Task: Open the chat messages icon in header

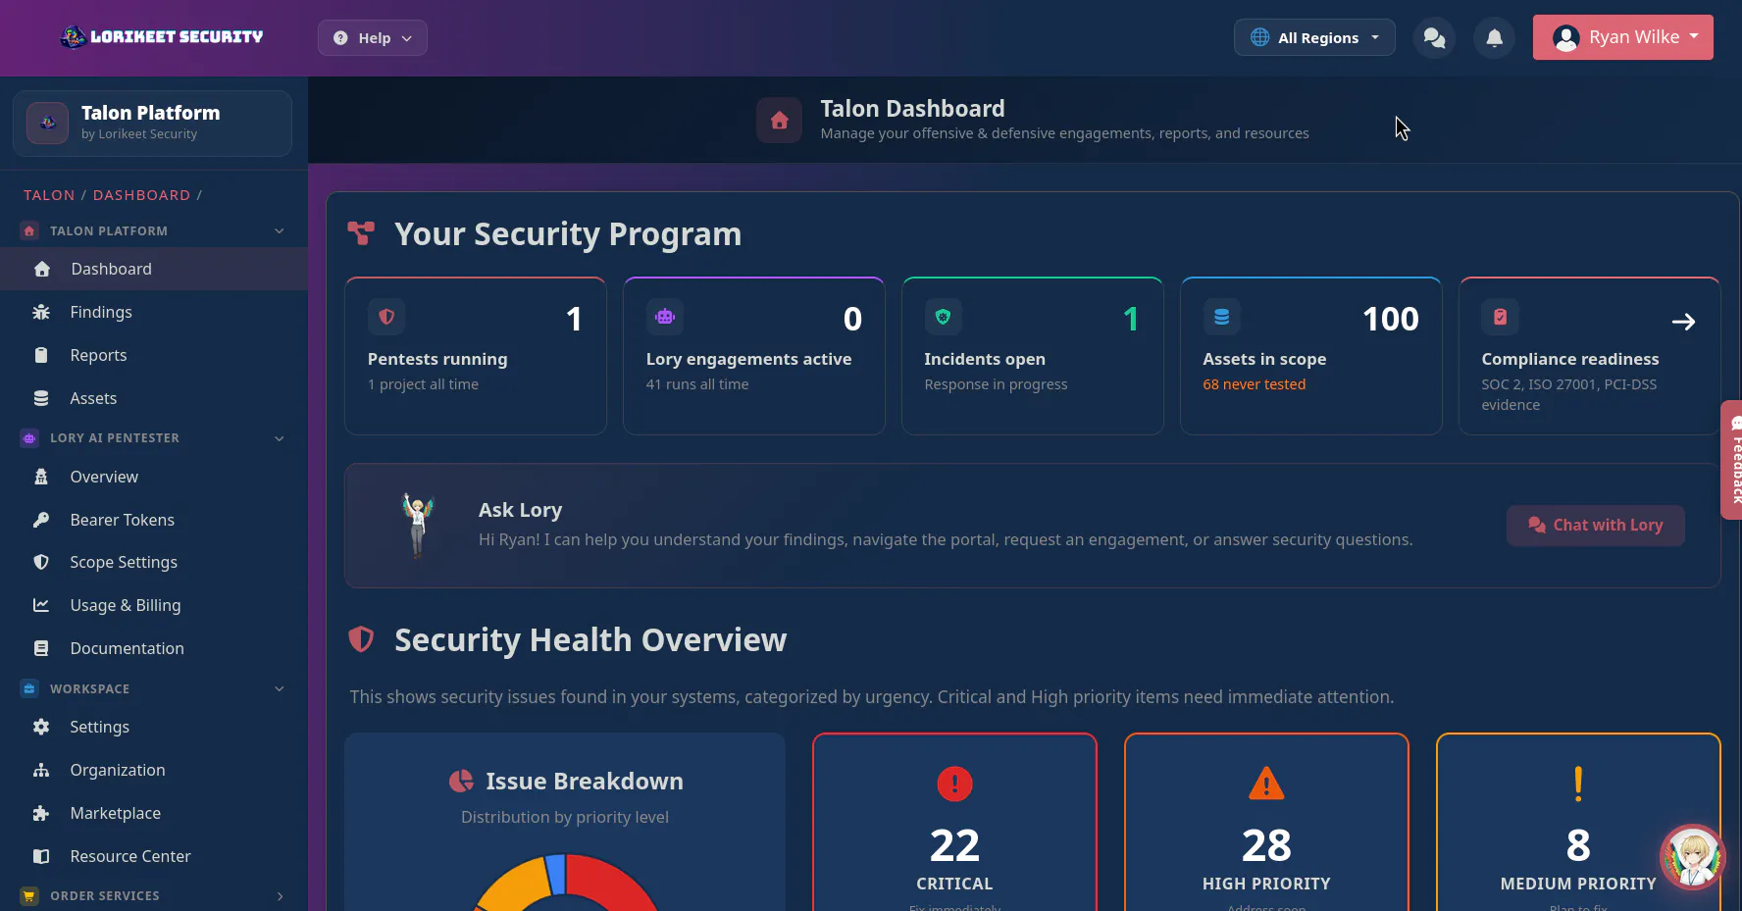Action: (x=1434, y=38)
